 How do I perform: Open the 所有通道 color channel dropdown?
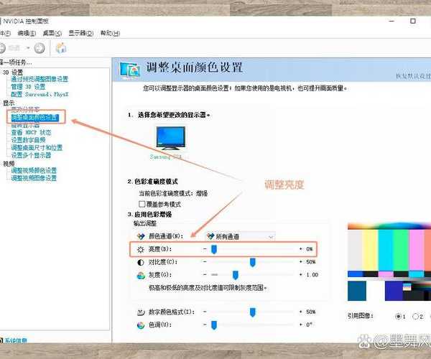pos(241,236)
